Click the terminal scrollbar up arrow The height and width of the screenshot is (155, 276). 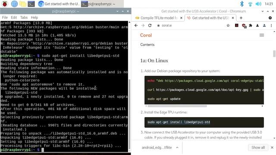129,22
